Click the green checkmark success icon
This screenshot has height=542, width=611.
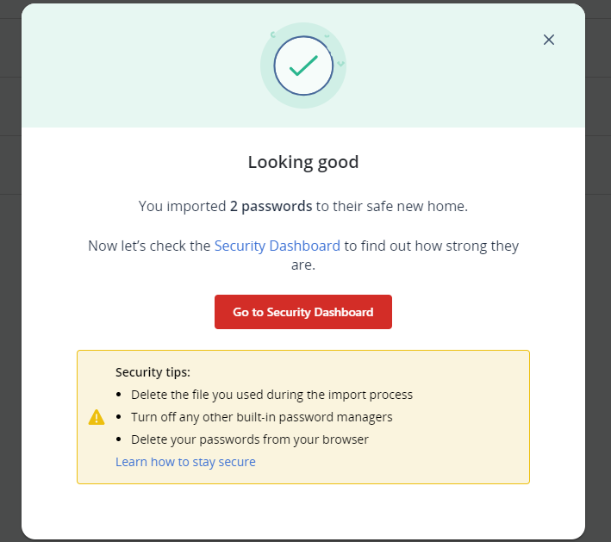point(303,65)
